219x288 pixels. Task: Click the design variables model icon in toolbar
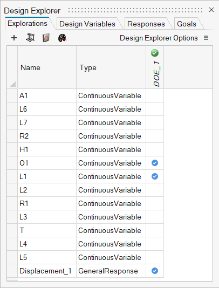[30, 38]
